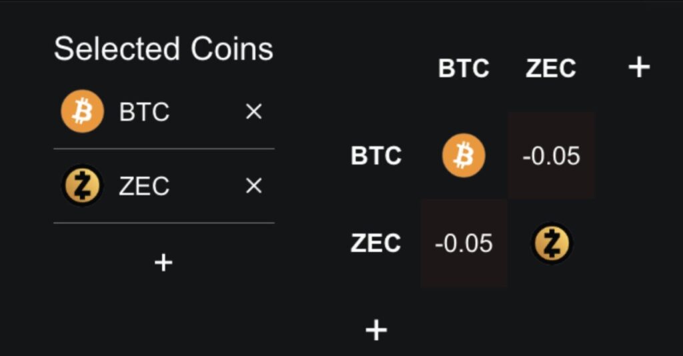The image size is (683, 356).
Task: Select the BTC column header in the matrix
Action: (x=464, y=68)
